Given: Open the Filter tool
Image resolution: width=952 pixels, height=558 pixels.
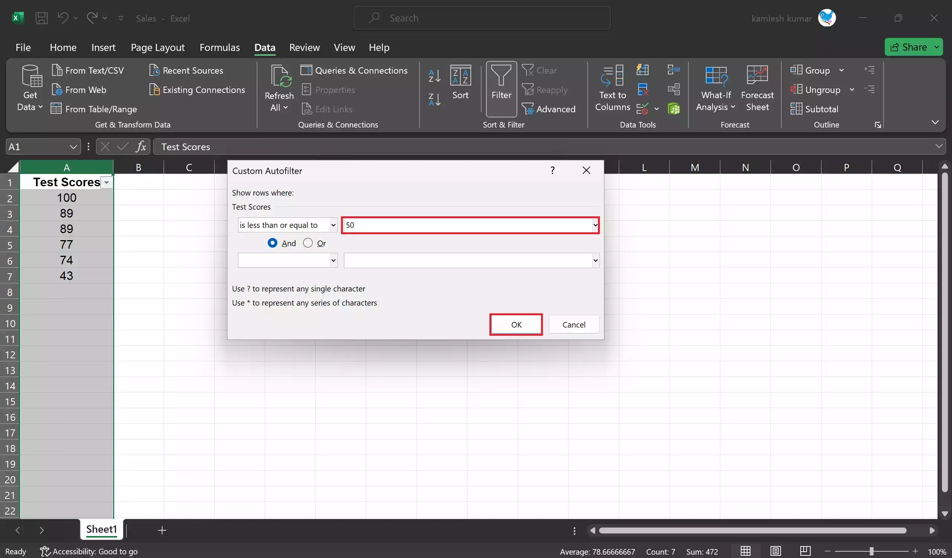Looking at the screenshot, I should [501, 89].
